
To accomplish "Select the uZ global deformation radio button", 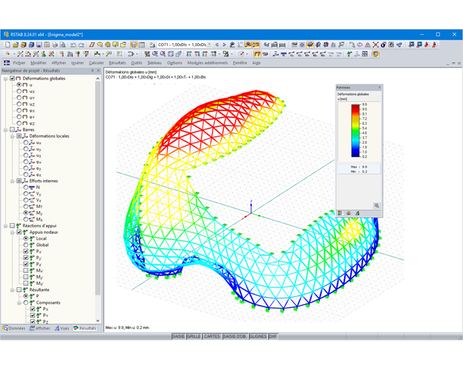I will click(19, 104).
